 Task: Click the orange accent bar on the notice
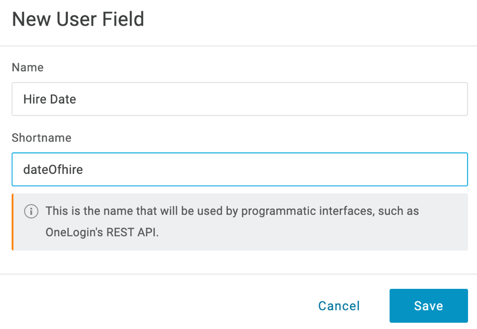(13, 222)
